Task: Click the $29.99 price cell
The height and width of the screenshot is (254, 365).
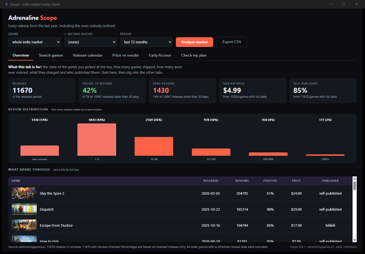Action: click(x=296, y=209)
